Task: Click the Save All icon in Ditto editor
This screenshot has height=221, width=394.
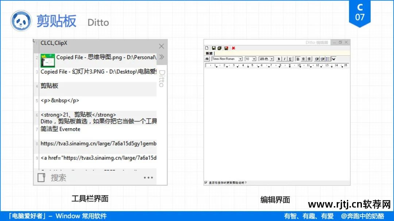Action: [x=219, y=48]
